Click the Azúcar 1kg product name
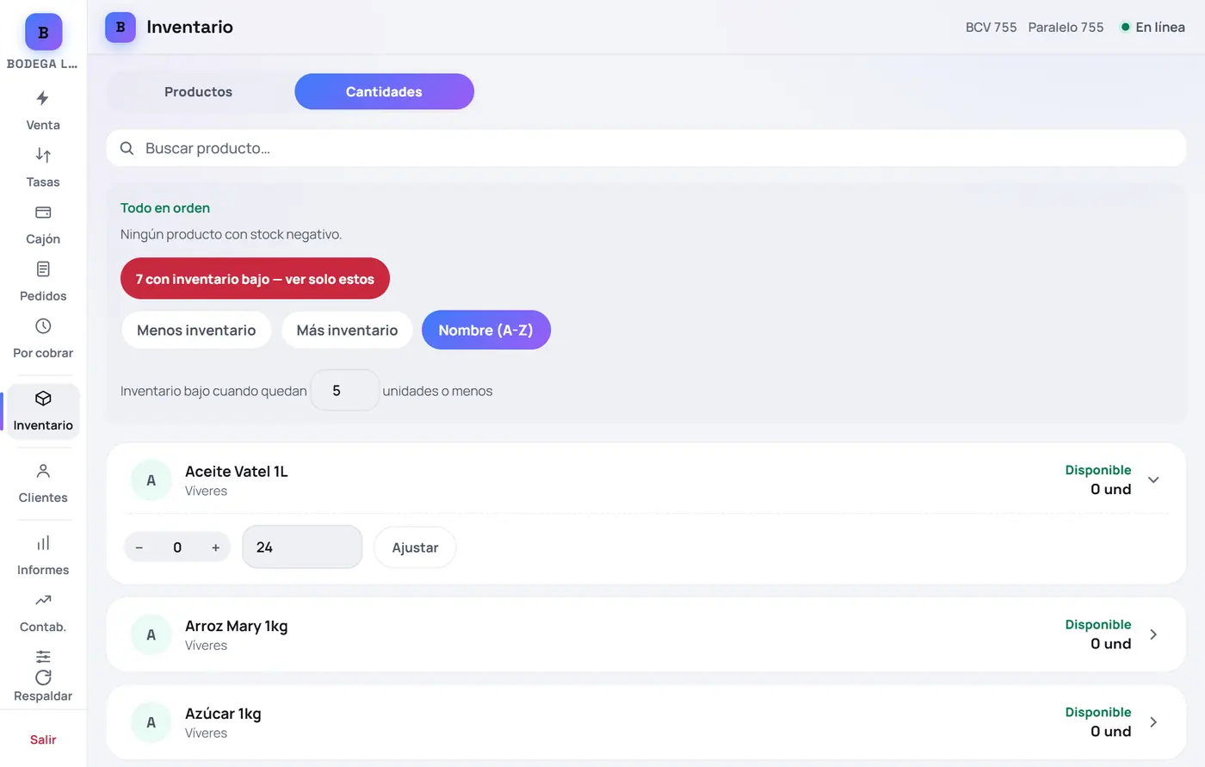This screenshot has height=767, width=1205. pyautogui.click(x=223, y=714)
